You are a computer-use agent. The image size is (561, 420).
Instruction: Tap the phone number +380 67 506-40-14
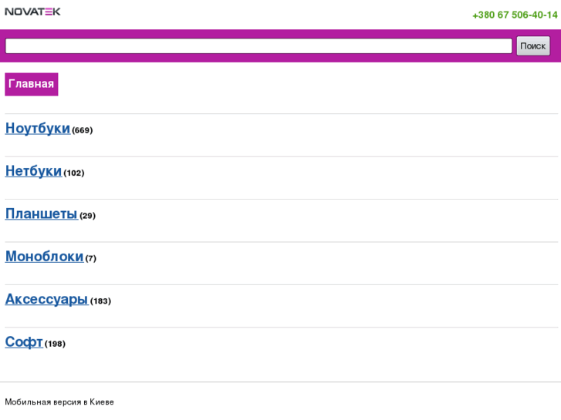coord(514,15)
